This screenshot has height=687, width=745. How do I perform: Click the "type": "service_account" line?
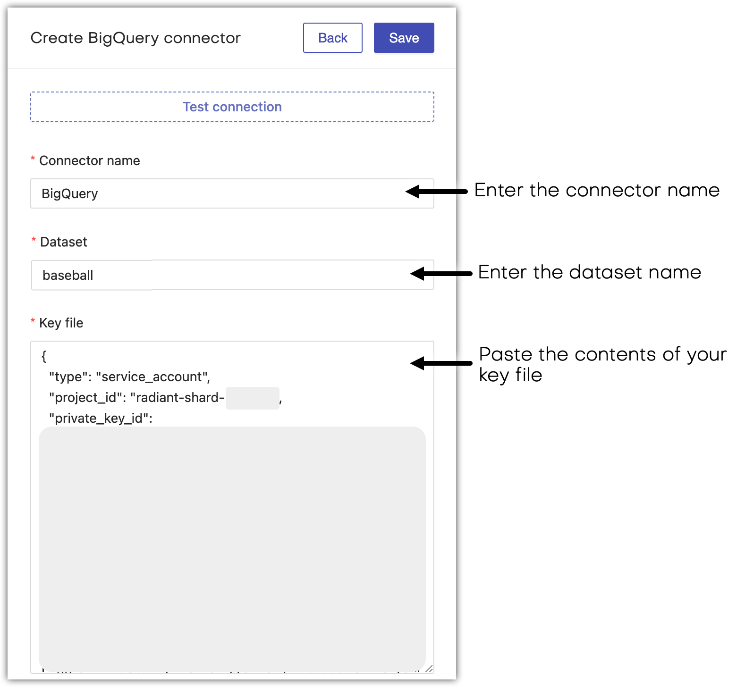pos(130,377)
